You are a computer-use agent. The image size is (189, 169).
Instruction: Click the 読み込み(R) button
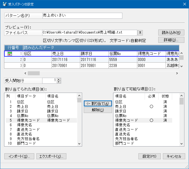point(171,32)
